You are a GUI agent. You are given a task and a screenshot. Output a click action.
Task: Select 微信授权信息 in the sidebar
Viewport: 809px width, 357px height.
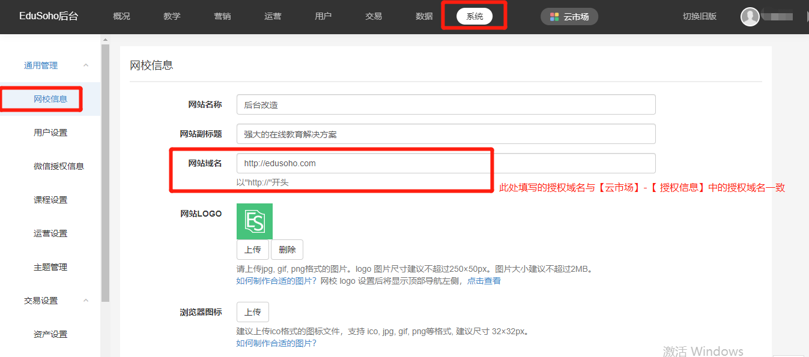pyautogui.click(x=58, y=166)
